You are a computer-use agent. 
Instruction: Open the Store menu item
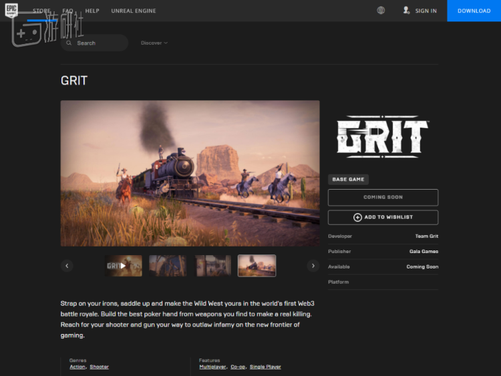point(41,11)
